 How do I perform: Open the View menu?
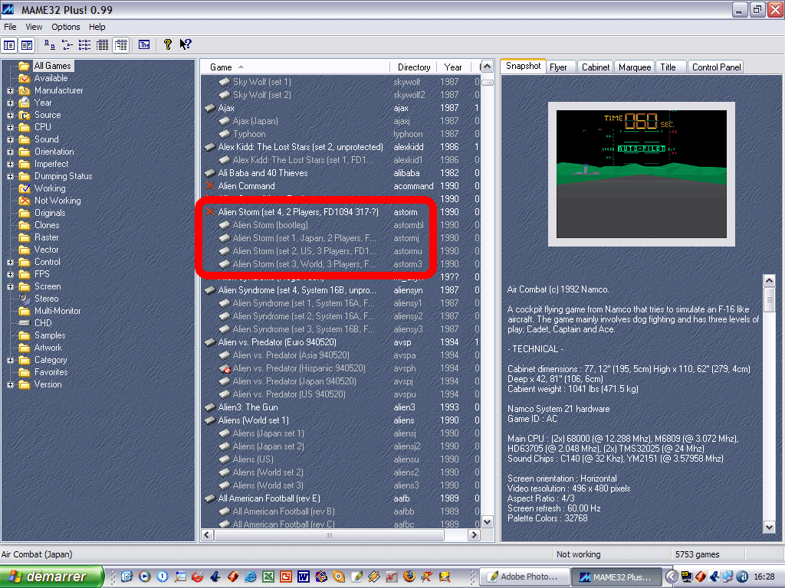click(34, 27)
